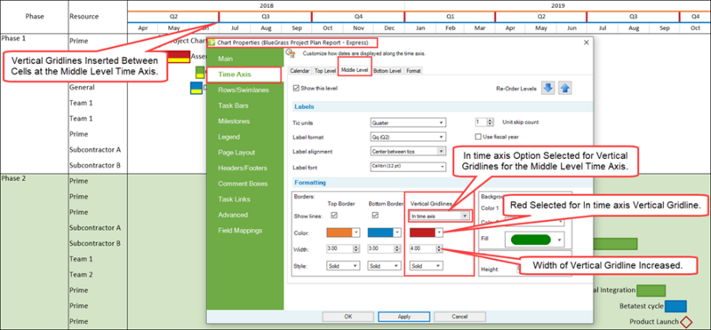
Task: Switch to the Top Level tab
Action: 324,71
